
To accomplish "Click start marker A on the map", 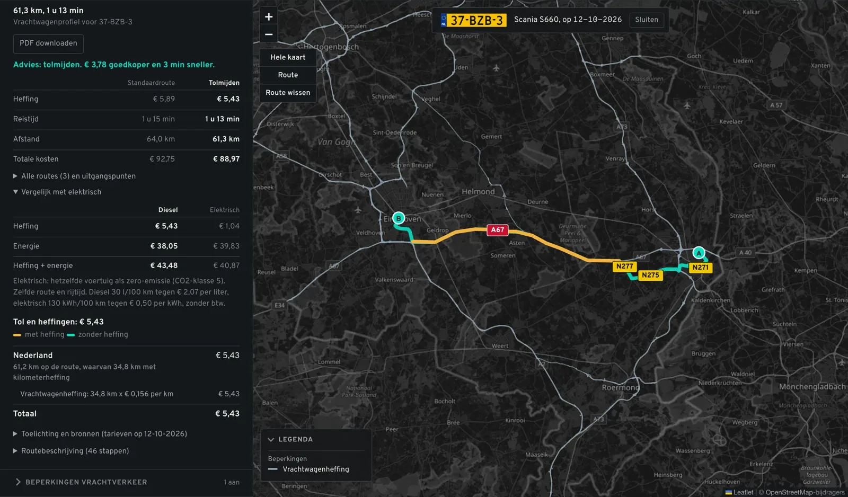I will (x=699, y=253).
